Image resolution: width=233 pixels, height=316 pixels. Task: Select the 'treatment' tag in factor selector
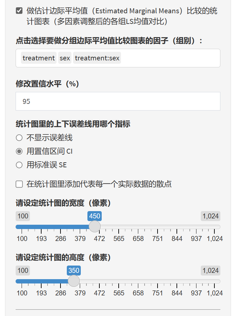[x=39, y=58]
